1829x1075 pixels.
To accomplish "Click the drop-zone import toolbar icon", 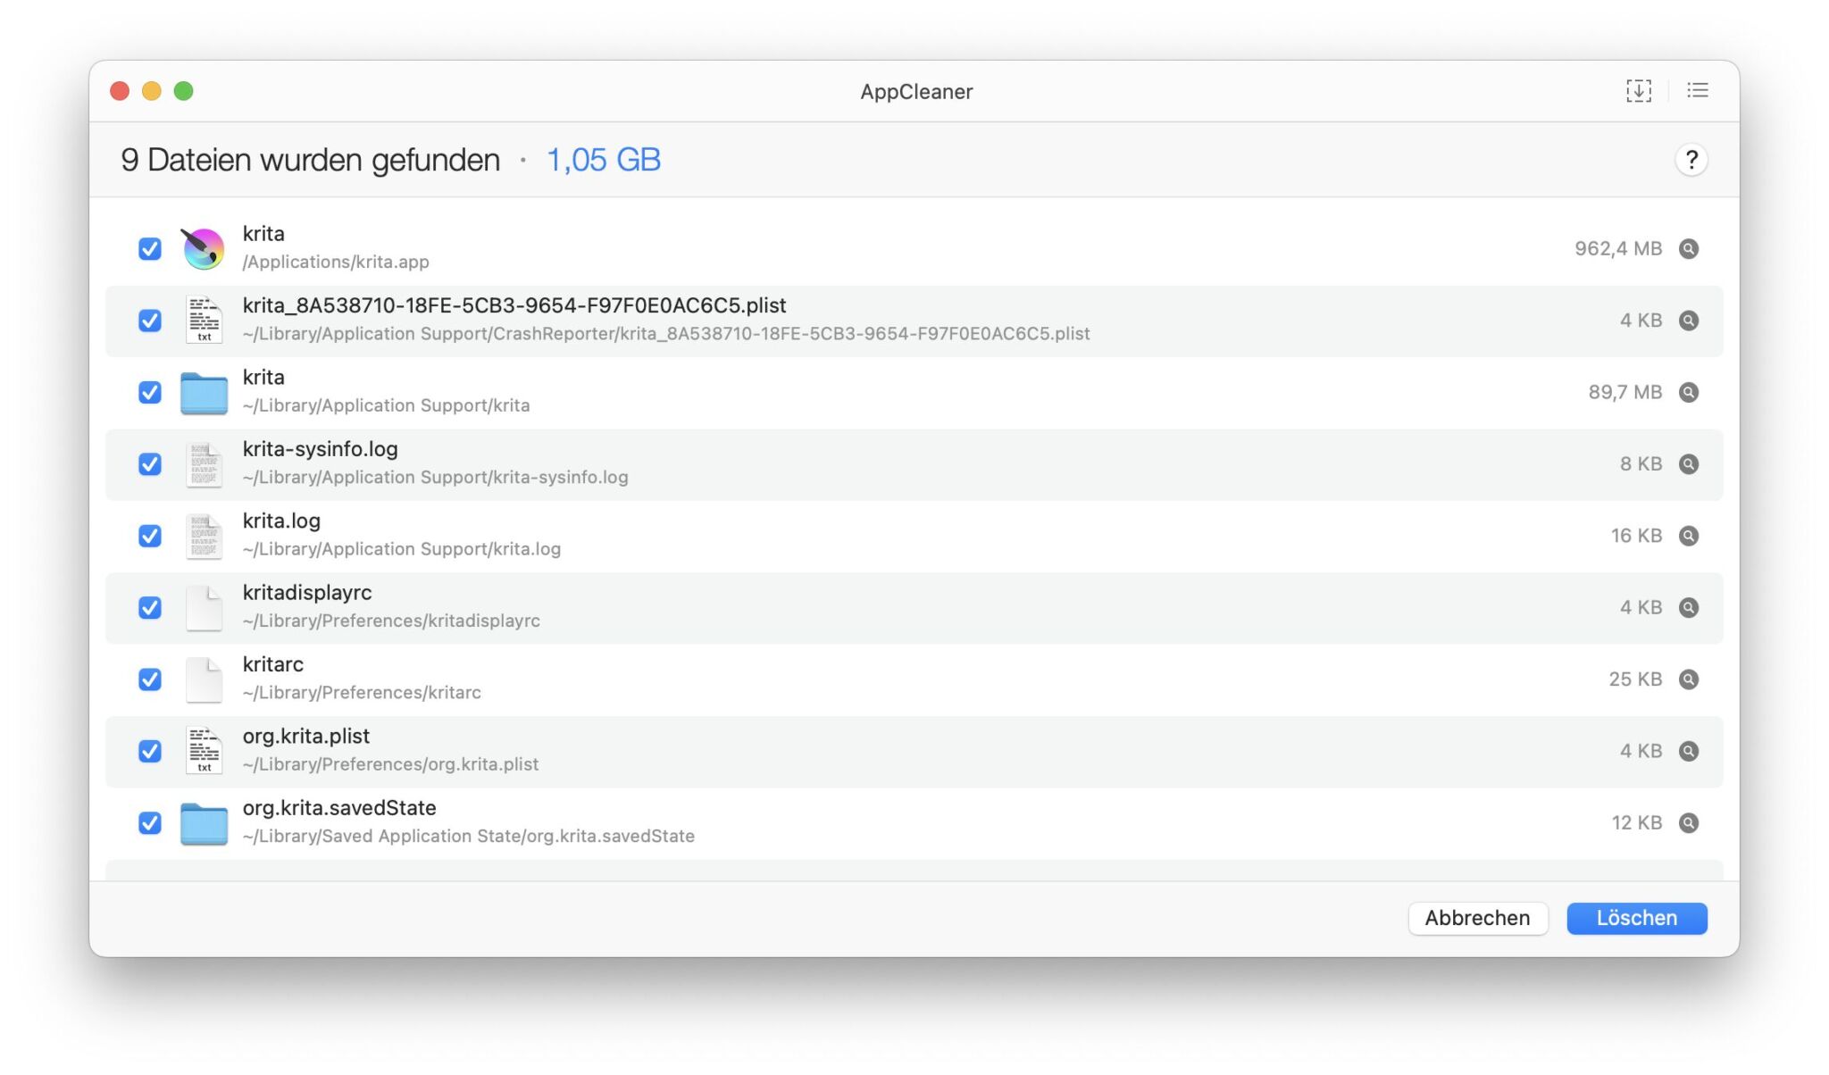I will [1638, 90].
